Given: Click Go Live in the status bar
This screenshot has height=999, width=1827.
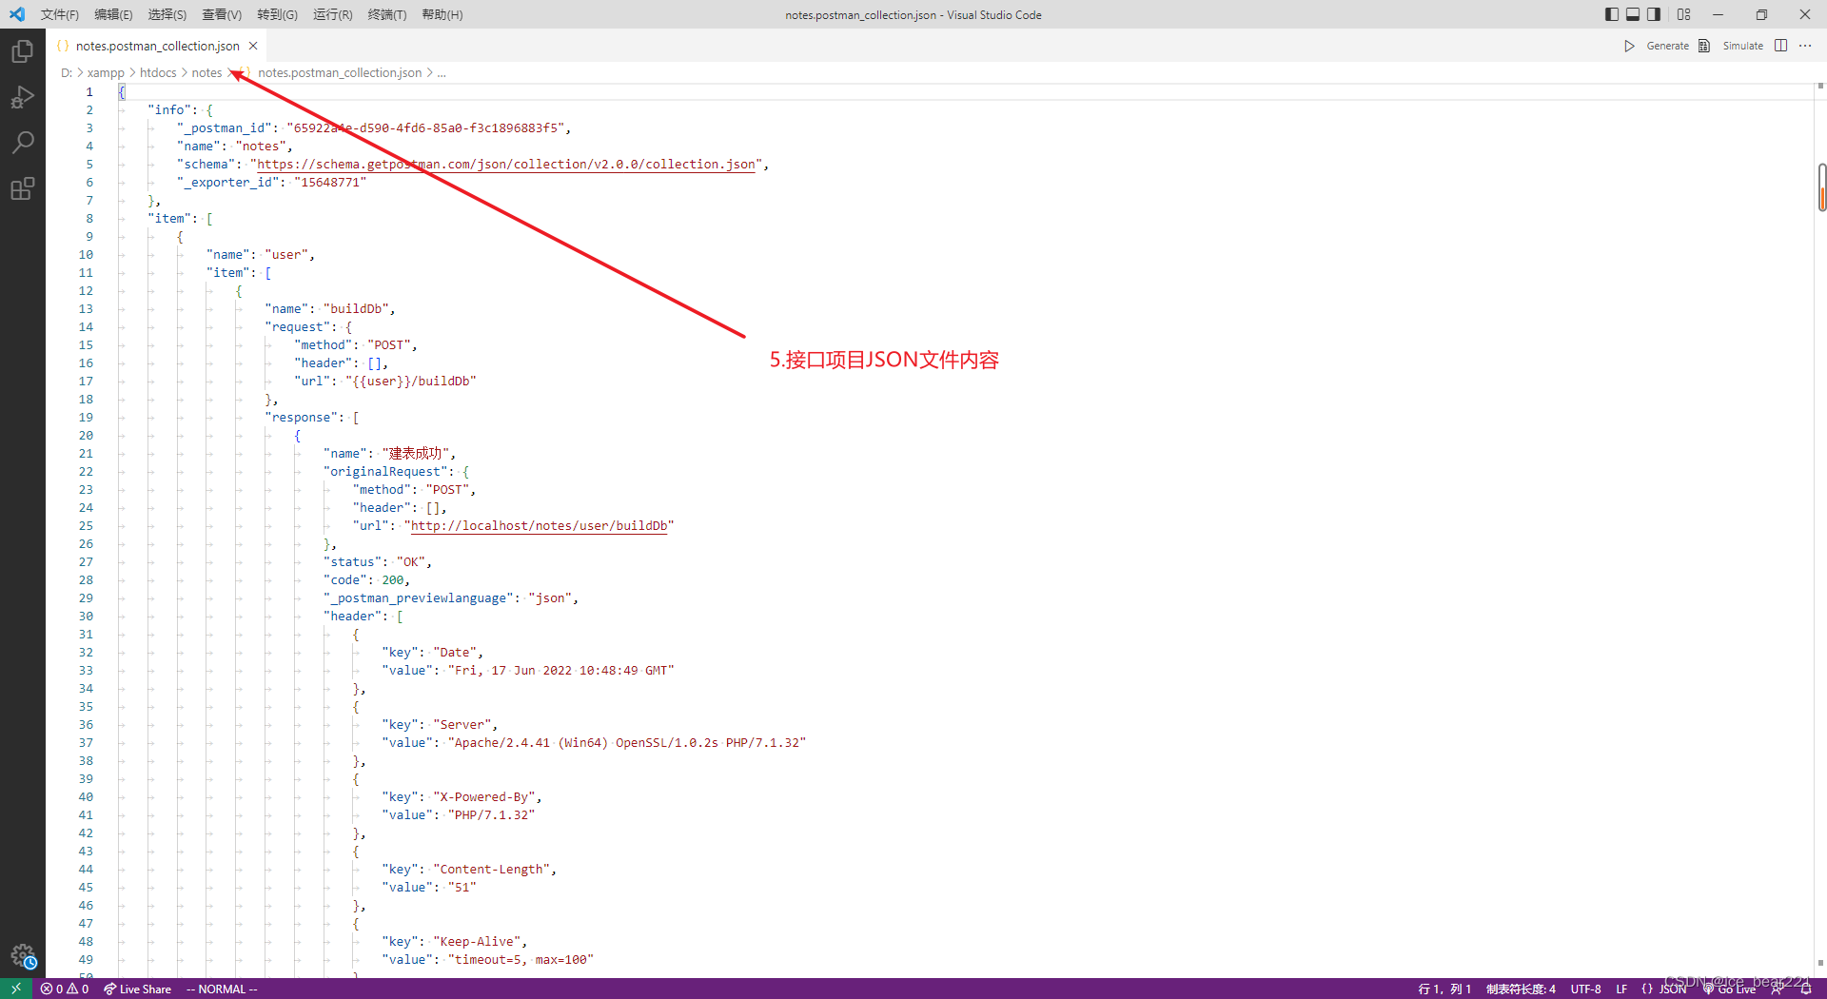Looking at the screenshot, I should coord(1729,989).
